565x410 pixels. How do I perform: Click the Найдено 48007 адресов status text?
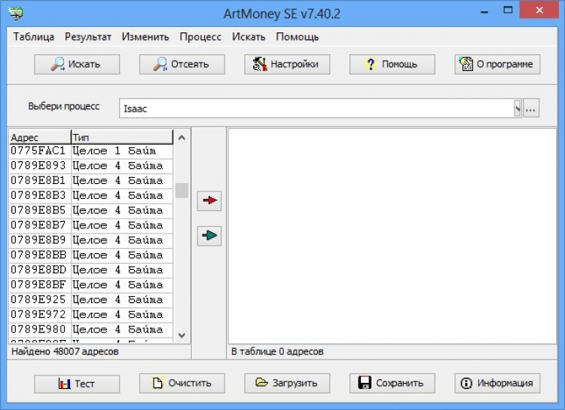[x=65, y=351]
